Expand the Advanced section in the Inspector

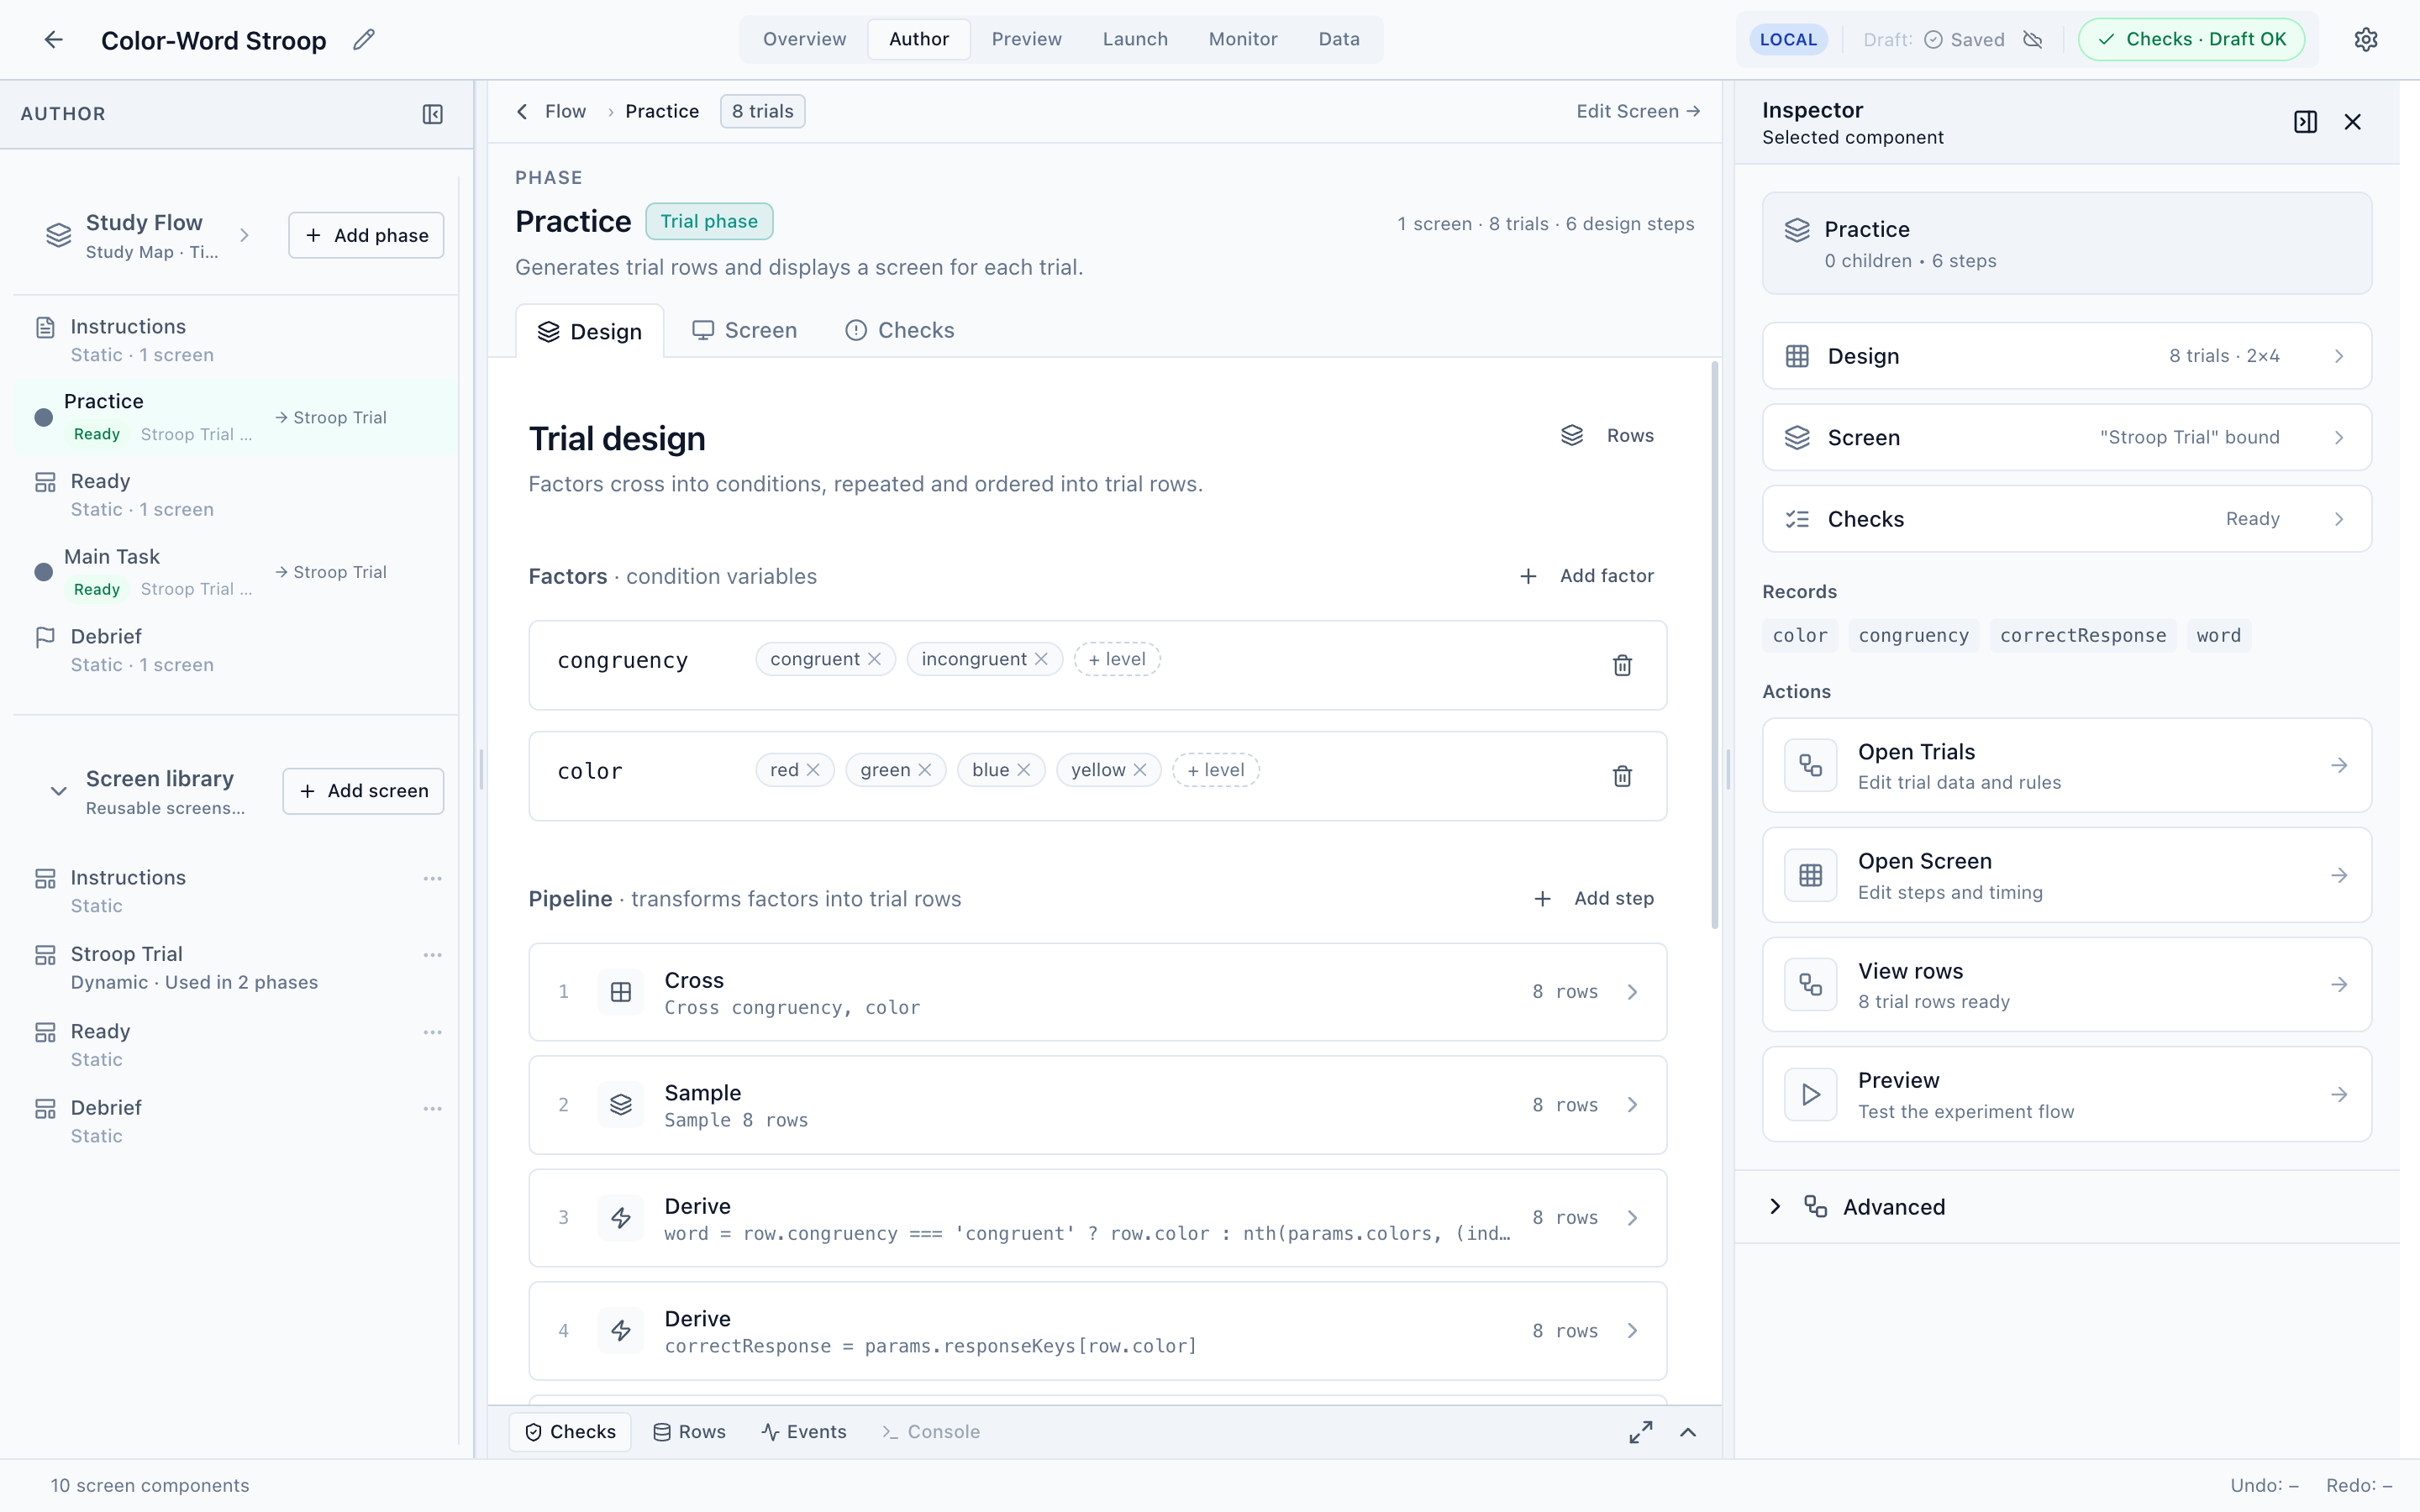click(1775, 1207)
